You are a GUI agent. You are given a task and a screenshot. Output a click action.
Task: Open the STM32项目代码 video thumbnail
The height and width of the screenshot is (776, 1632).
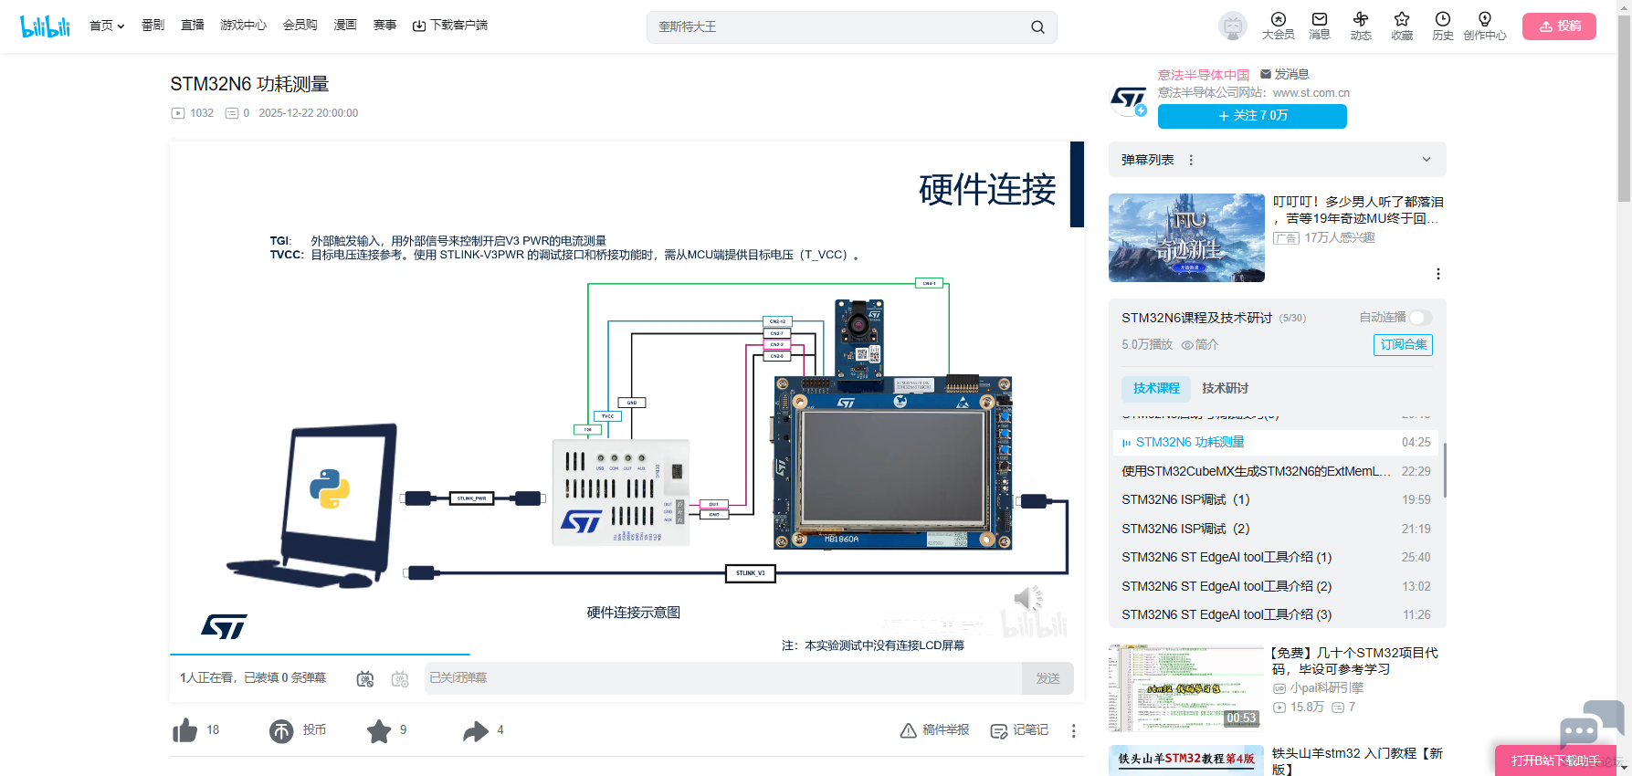[1186, 688]
